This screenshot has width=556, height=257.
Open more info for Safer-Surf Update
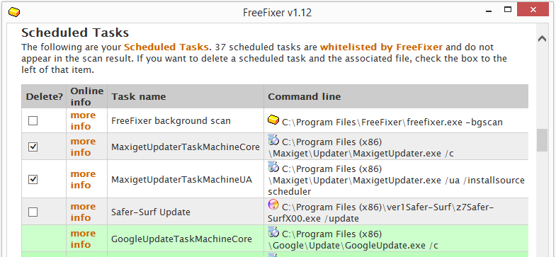[83, 212]
